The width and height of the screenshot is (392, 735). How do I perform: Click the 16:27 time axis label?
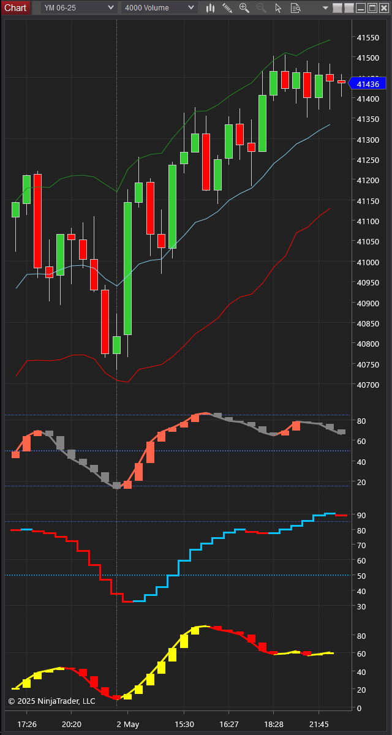click(x=229, y=725)
